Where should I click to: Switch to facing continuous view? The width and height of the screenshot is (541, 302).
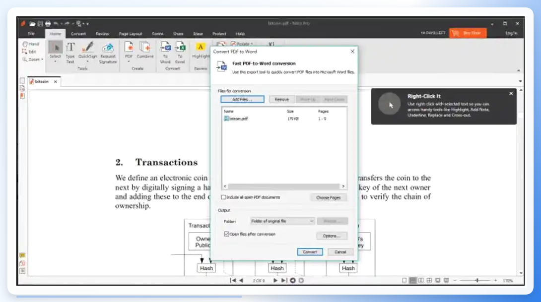(429, 281)
